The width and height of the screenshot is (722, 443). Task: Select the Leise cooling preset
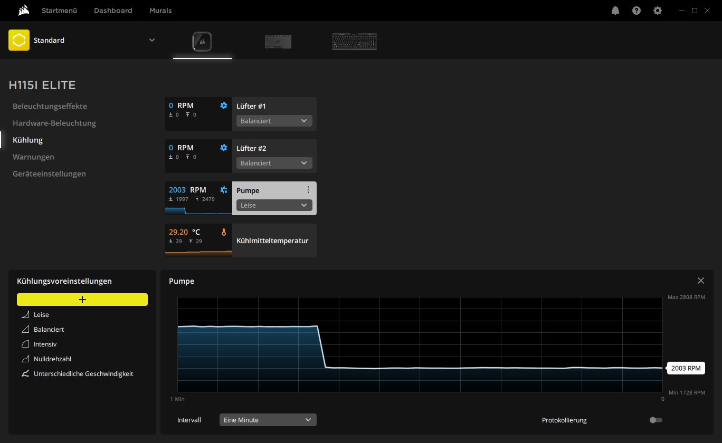[x=41, y=315]
